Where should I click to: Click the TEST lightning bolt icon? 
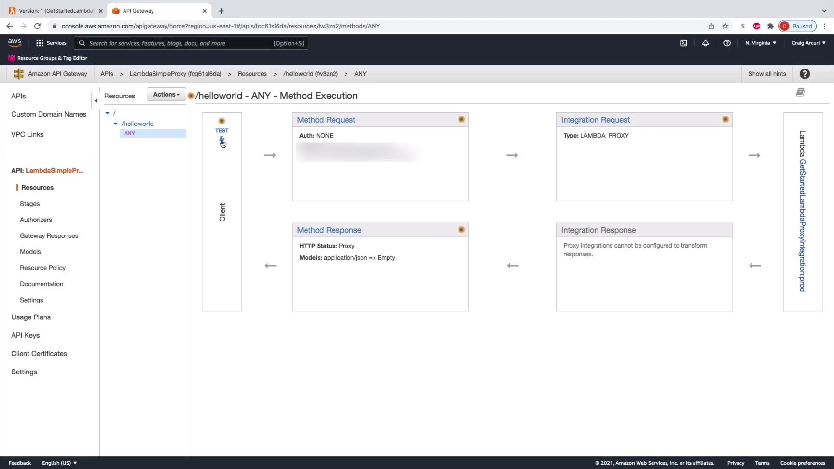[222, 140]
